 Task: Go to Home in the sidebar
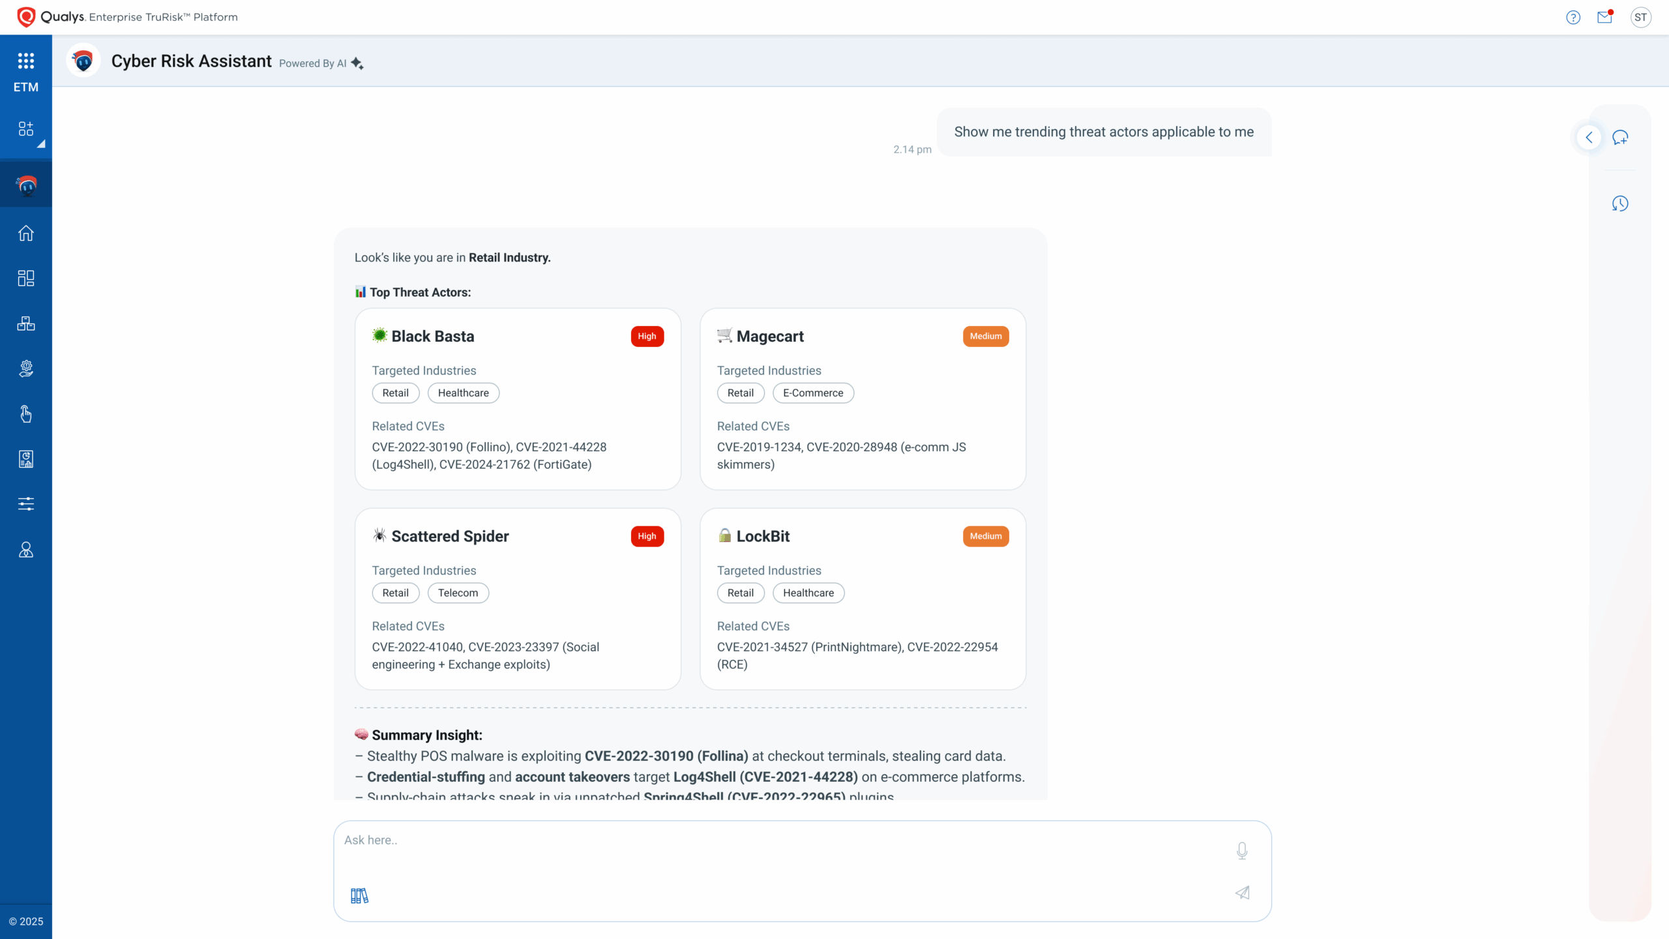(26, 233)
